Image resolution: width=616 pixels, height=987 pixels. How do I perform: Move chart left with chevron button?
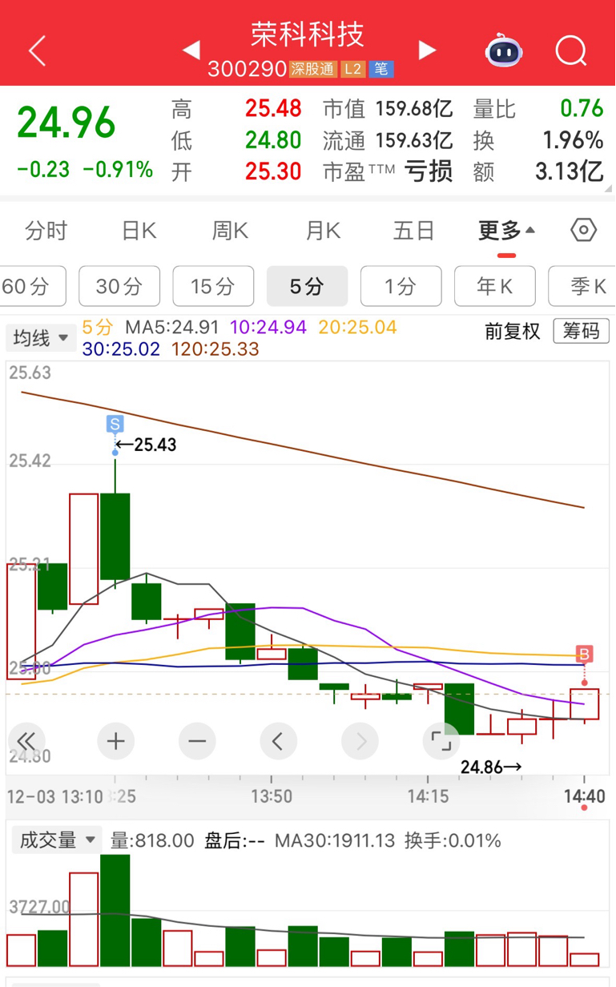tap(278, 741)
